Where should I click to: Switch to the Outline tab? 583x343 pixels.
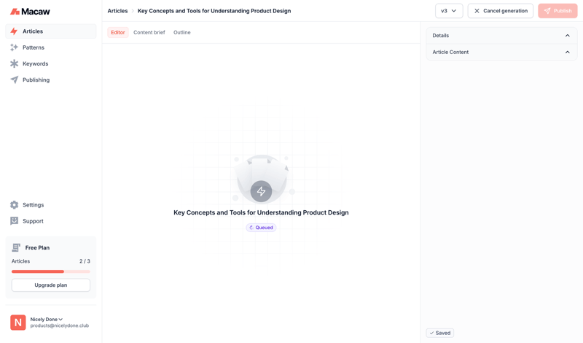181,32
